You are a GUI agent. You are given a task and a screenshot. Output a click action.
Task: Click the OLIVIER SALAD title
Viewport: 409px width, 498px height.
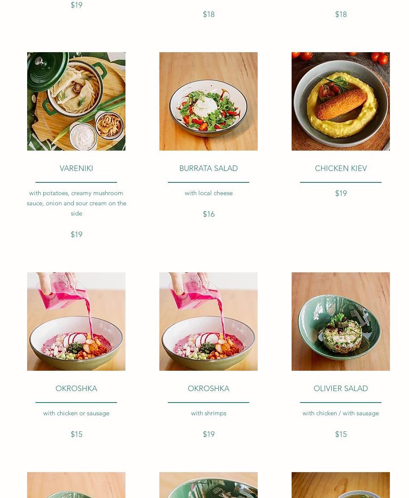click(341, 389)
